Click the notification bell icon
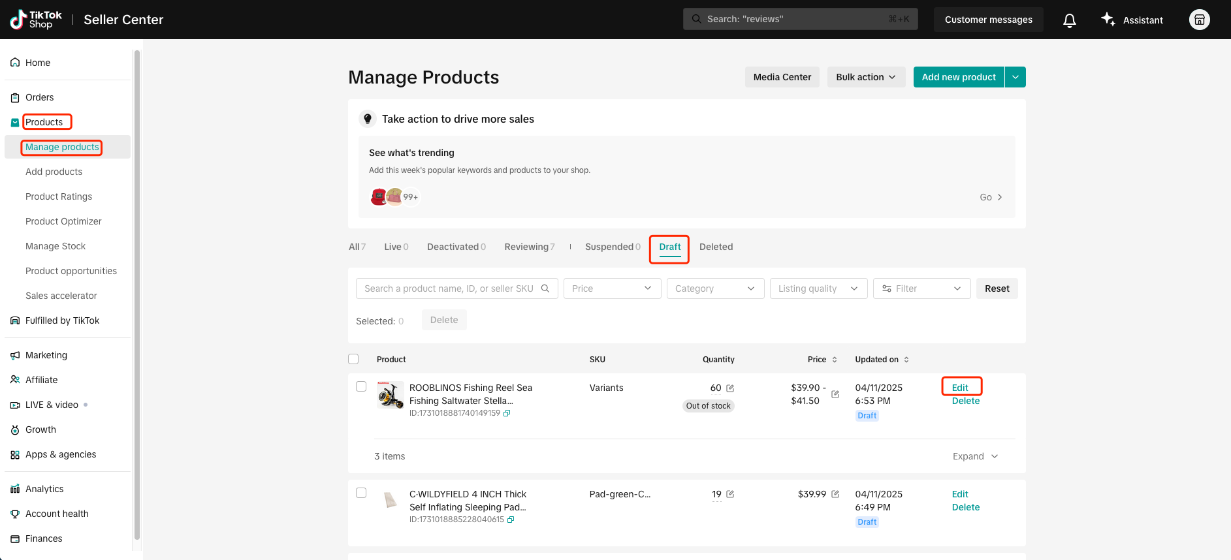The width and height of the screenshot is (1231, 560). (x=1069, y=20)
